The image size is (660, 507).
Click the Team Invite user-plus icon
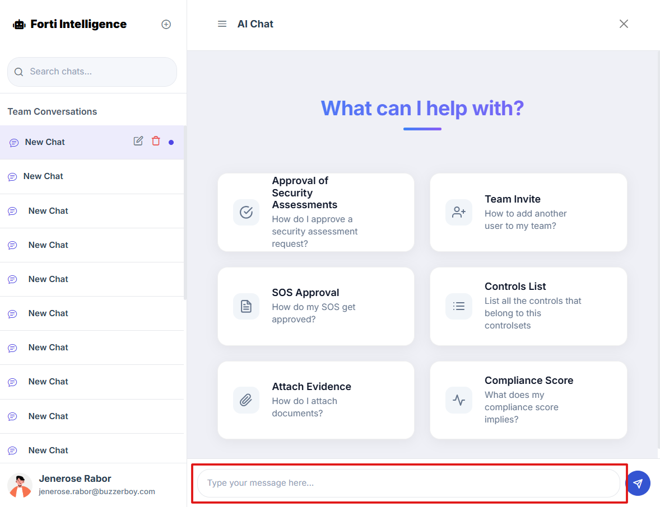coord(459,212)
